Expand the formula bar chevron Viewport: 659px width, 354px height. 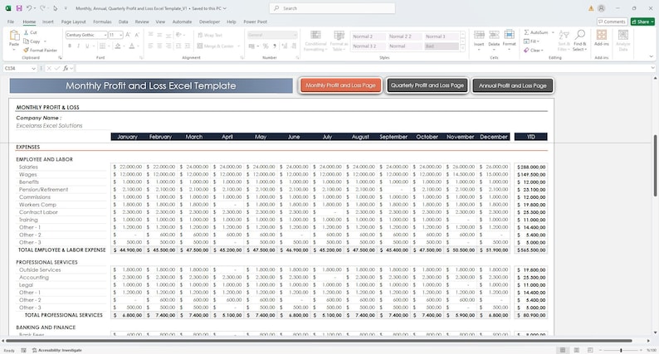[652, 68]
